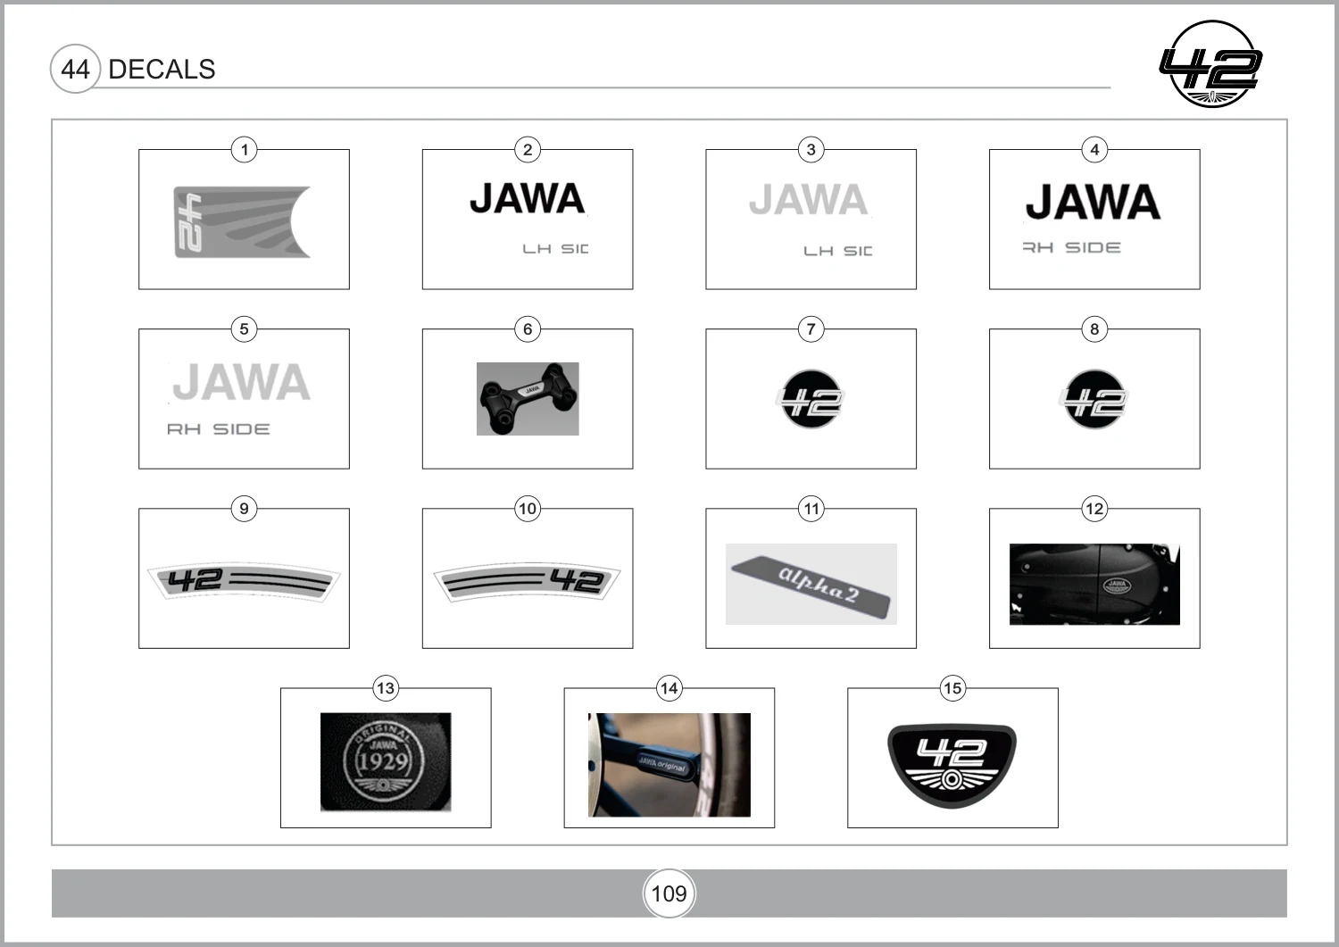This screenshot has width=1339, height=947.
Task: Select callout number 11
Action: coord(811,509)
